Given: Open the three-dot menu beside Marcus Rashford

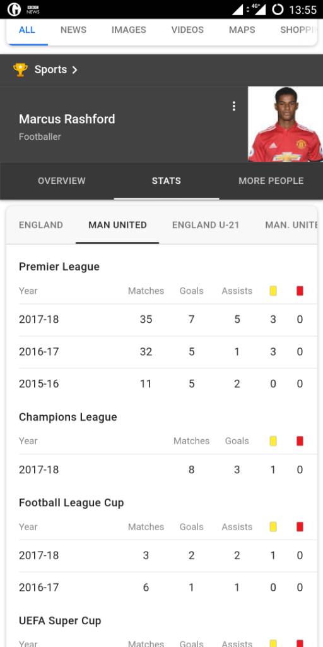Looking at the screenshot, I should pyautogui.click(x=234, y=106).
